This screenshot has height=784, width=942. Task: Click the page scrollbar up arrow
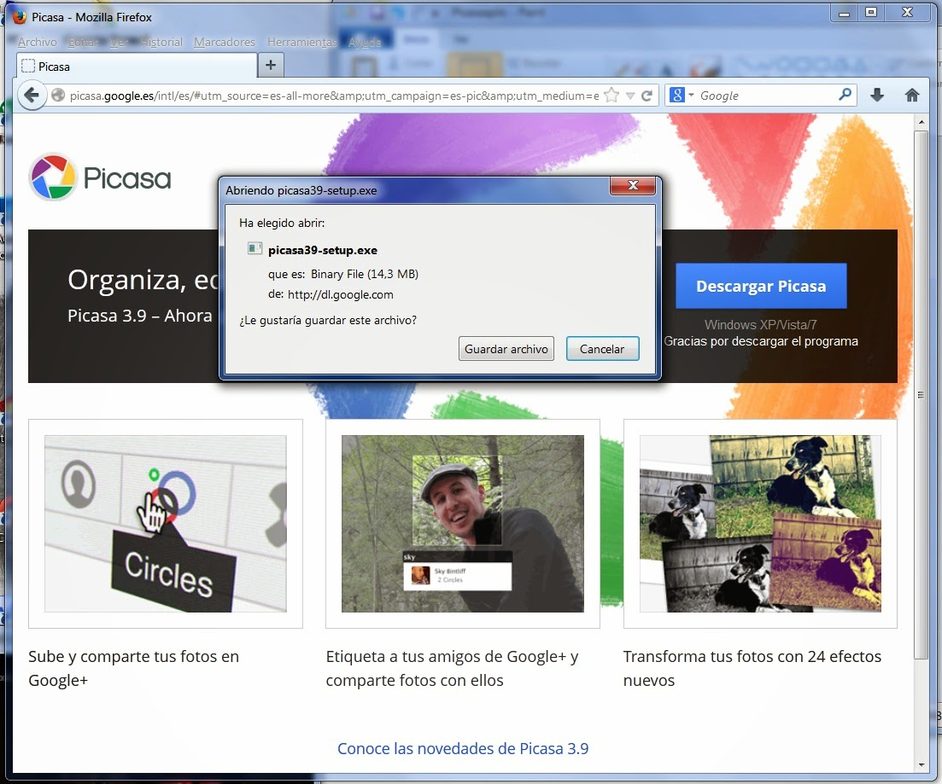click(922, 122)
